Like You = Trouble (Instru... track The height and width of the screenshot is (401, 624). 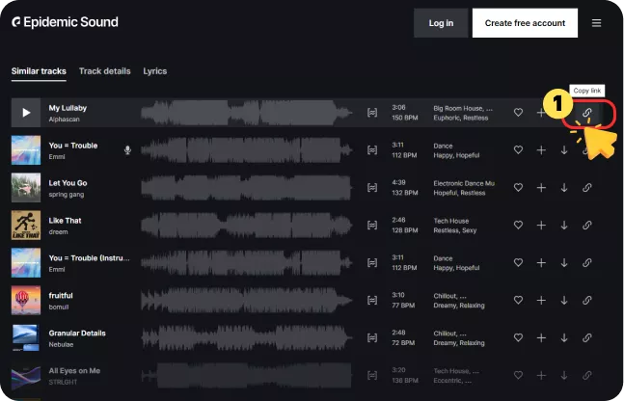click(518, 262)
